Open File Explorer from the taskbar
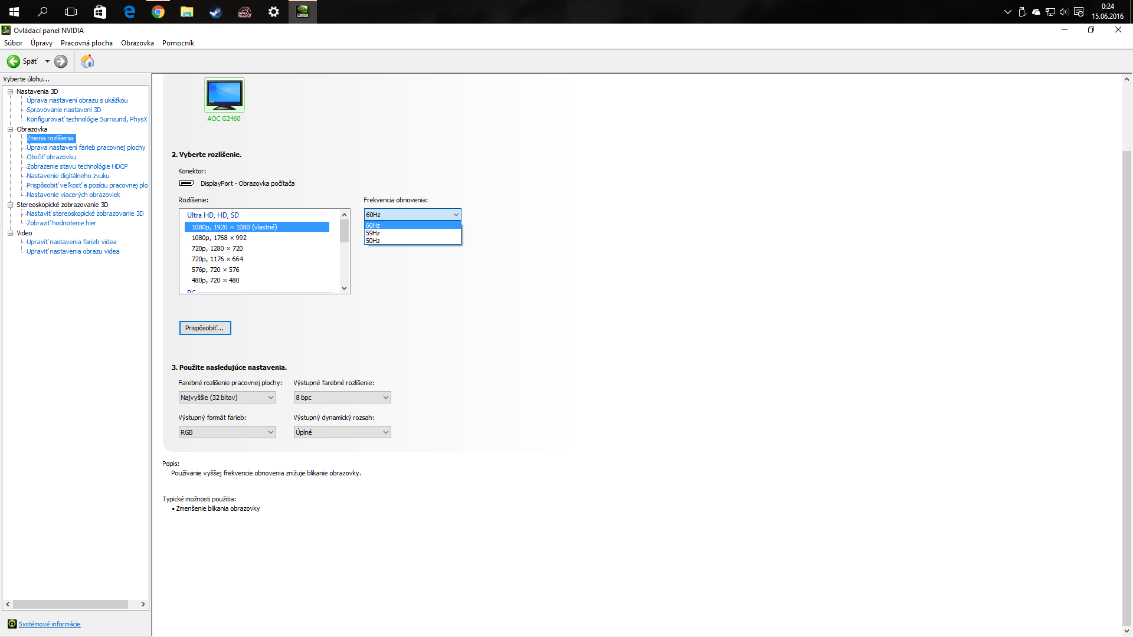 (186, 12)
